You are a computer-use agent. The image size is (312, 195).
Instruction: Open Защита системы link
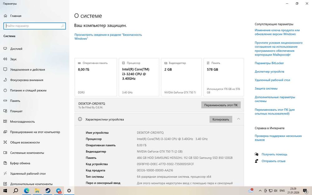(266, 89)
